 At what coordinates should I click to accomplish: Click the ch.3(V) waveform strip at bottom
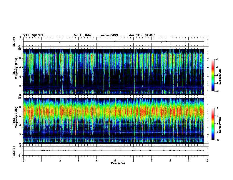[x=115, y=151]
